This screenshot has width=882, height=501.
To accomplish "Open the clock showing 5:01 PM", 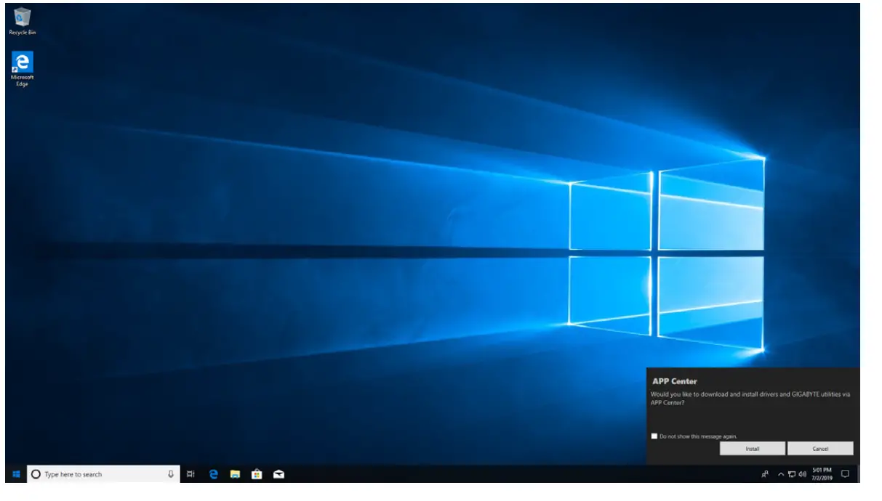I will [822, 474].
